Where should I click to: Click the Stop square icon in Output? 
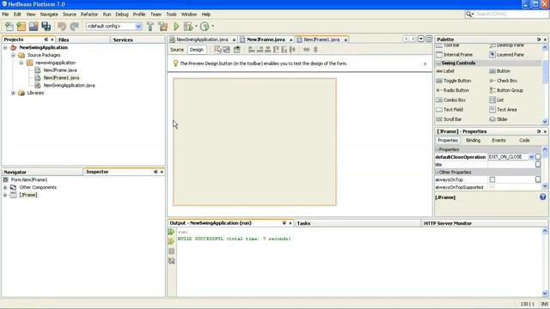171,251
